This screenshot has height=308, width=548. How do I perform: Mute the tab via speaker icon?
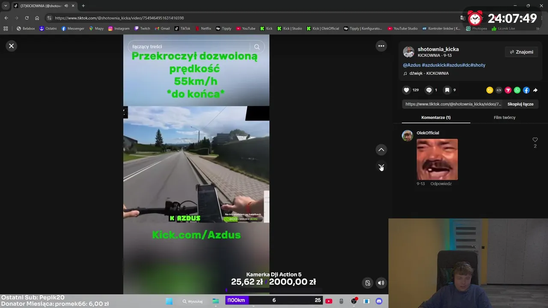tap(66, 6)
